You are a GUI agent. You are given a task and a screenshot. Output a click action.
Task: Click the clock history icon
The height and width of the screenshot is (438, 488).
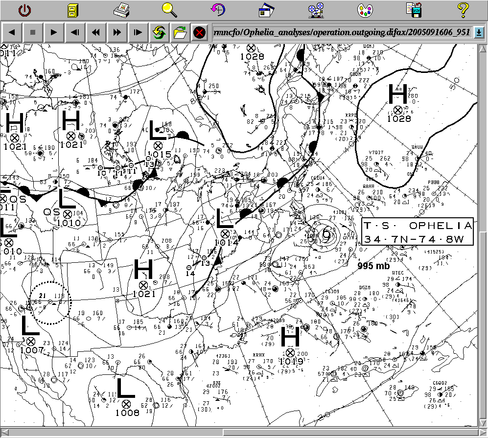(x=218, y=9)
